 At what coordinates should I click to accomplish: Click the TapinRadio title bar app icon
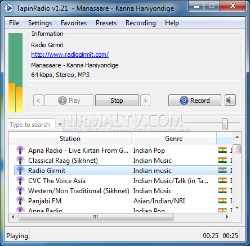(9, 8)
